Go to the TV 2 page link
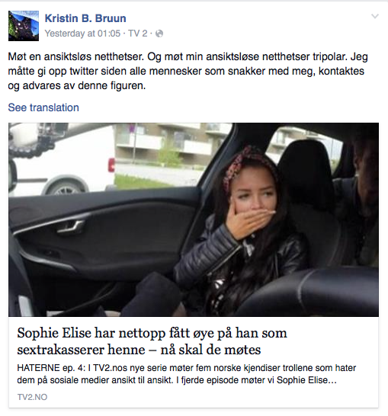388x416 pixels. click(x=137, y=34)
